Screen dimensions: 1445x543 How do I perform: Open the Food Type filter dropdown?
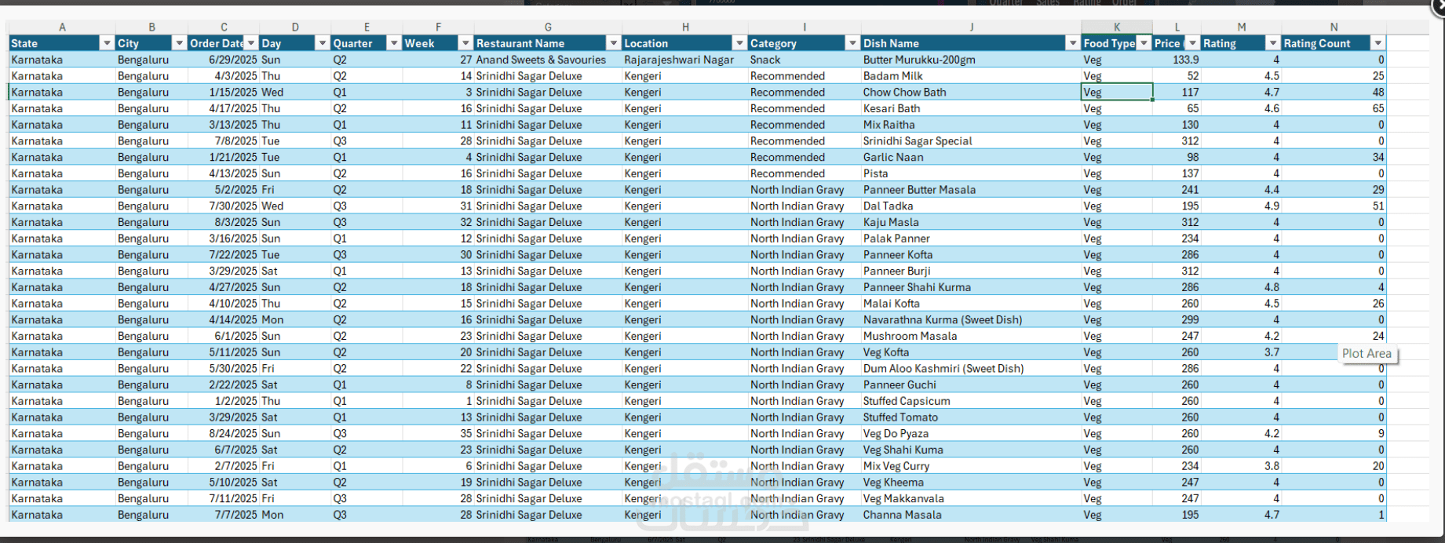coord(1144,43)
